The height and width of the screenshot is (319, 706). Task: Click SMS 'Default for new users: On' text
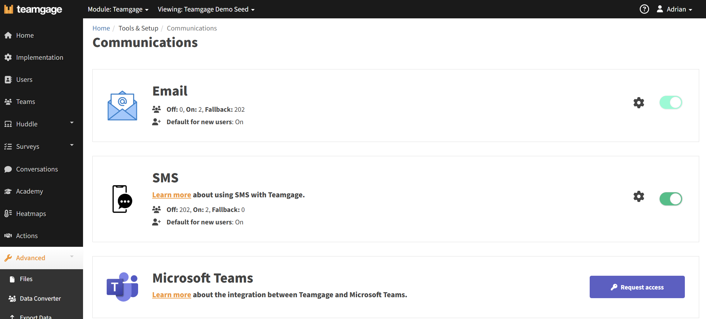pos(205,222)
